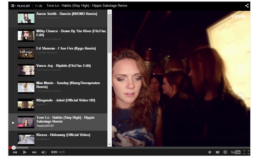The width and height of the screenshot is (258, 158).
Task: Click the 0:03 / 4:23 time display
Action: click(x=58, y=152)
